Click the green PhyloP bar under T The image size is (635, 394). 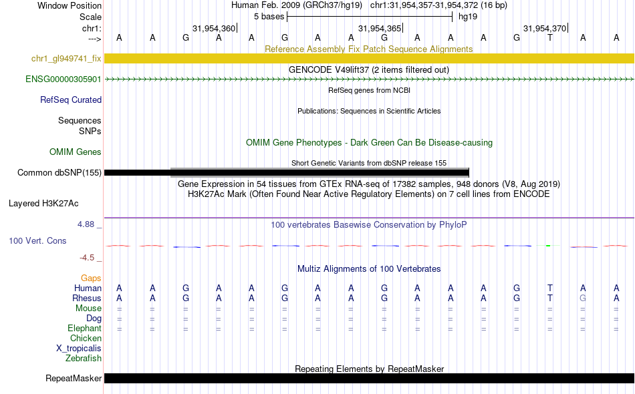548,246
